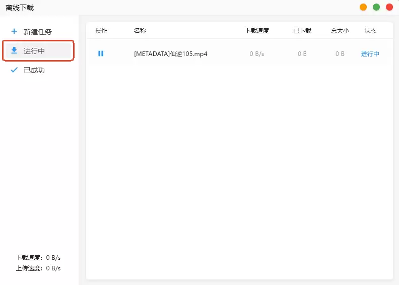The image size is (399, 285).
Task: Click the 操作 column header
Action: click(101, 31)
